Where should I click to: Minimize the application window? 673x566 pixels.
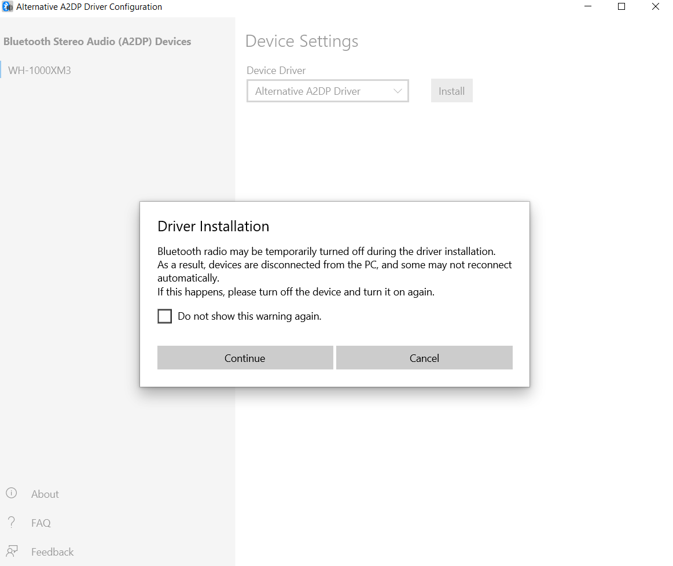pos(588,6)
